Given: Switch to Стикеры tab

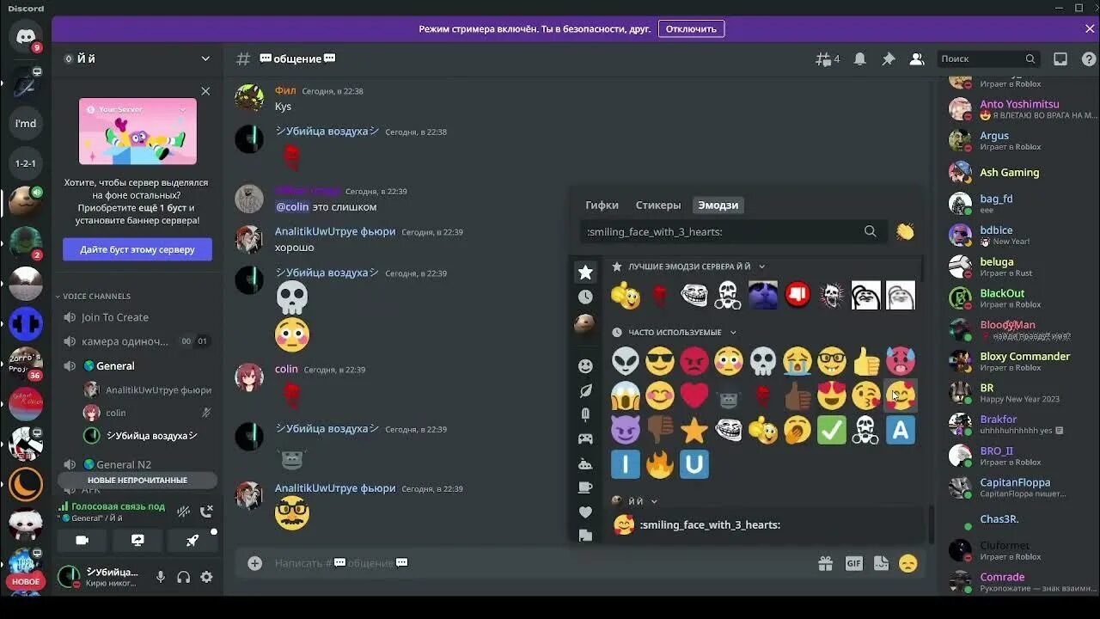Looking at the screenshot, I should pos(658,205).
